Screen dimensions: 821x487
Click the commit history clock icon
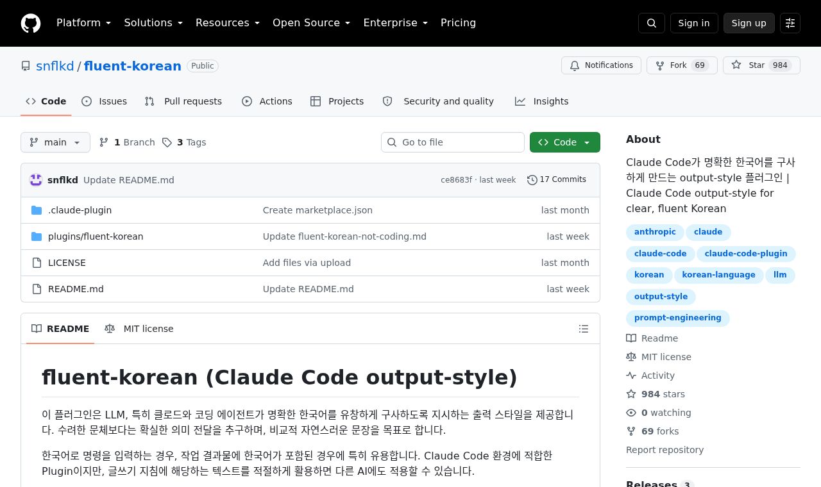tap(532, 180)
